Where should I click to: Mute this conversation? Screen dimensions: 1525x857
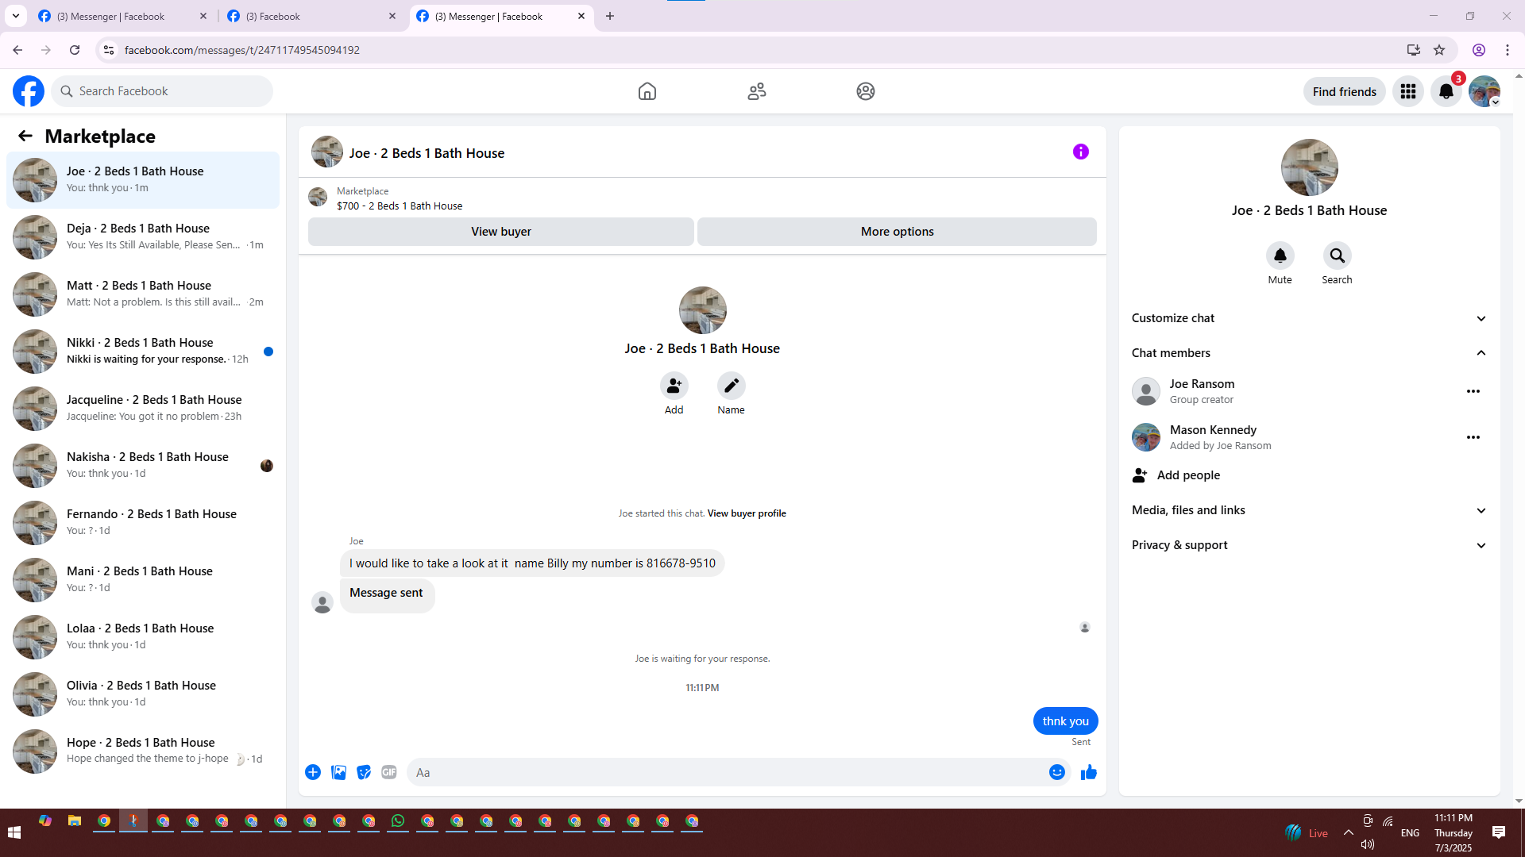click(x=1280, y=256)
